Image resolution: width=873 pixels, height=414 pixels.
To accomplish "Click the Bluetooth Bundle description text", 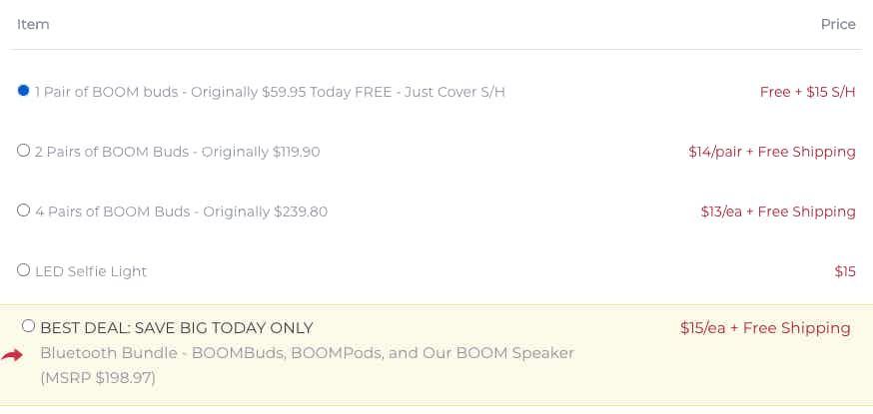I will tap(307, 353).
